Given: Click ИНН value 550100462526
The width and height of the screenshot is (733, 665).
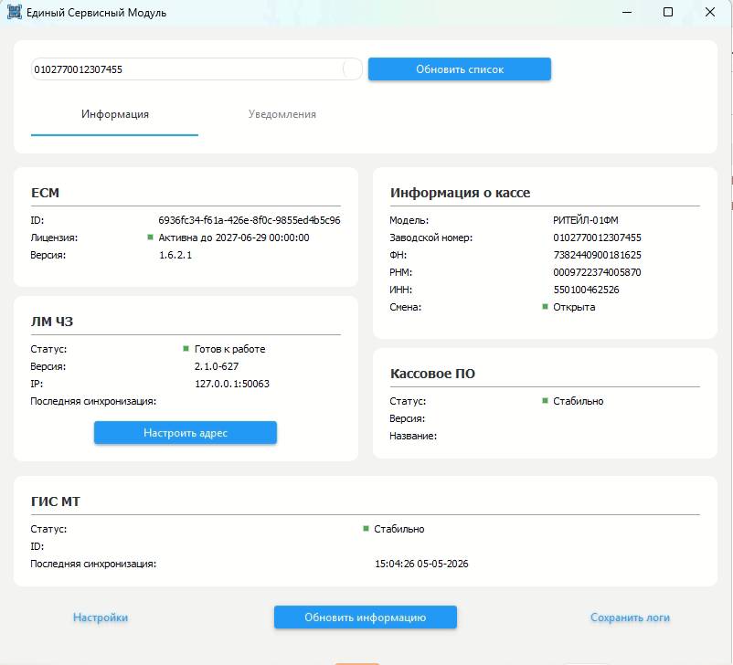Looking at the screenshot, I should coord(586,290).
